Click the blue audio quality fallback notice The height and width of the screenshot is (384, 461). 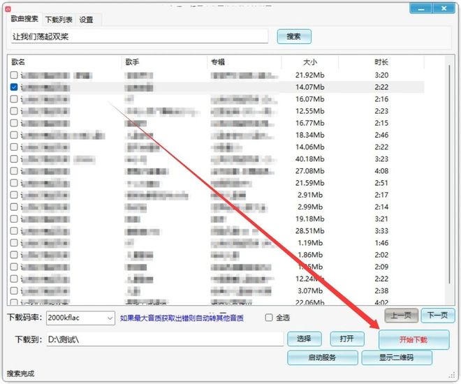[182, 318]
